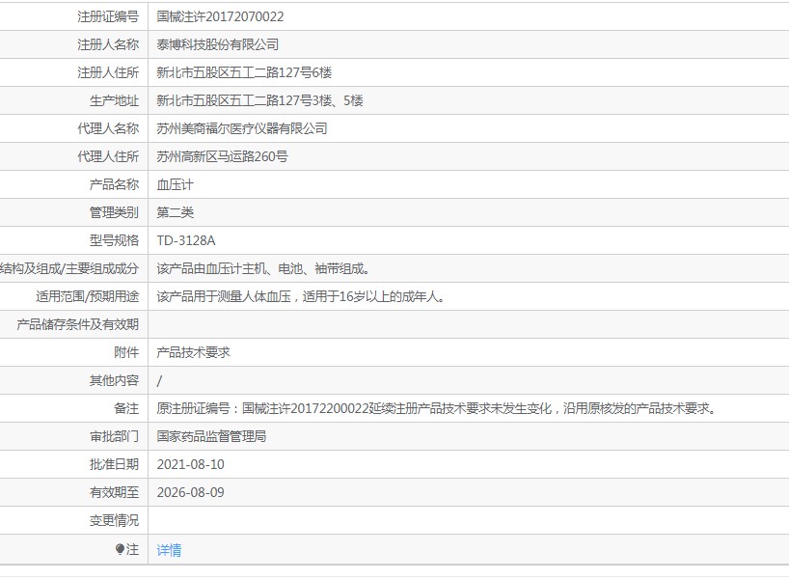The height and width of the screenshot is (580, 789).
Task: Click the registrant name 泰博科技股份有限公司
Action: 217,44
